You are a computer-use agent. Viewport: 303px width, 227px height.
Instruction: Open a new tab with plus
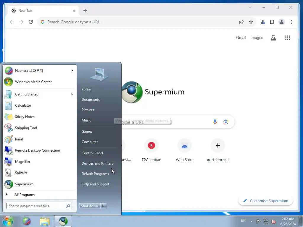[x=85, y=11]
